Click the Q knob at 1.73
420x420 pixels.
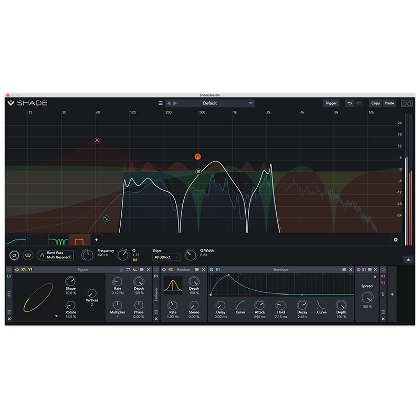(123, 255)
